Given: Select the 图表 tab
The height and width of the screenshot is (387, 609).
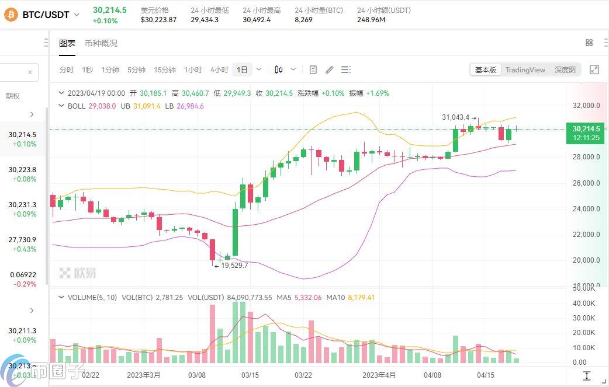Looking at the screenshot, I should click(67, 43).
